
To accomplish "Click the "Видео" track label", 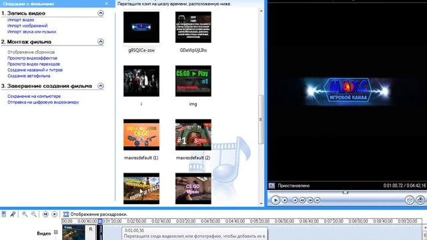I will (x=43, y=233).
